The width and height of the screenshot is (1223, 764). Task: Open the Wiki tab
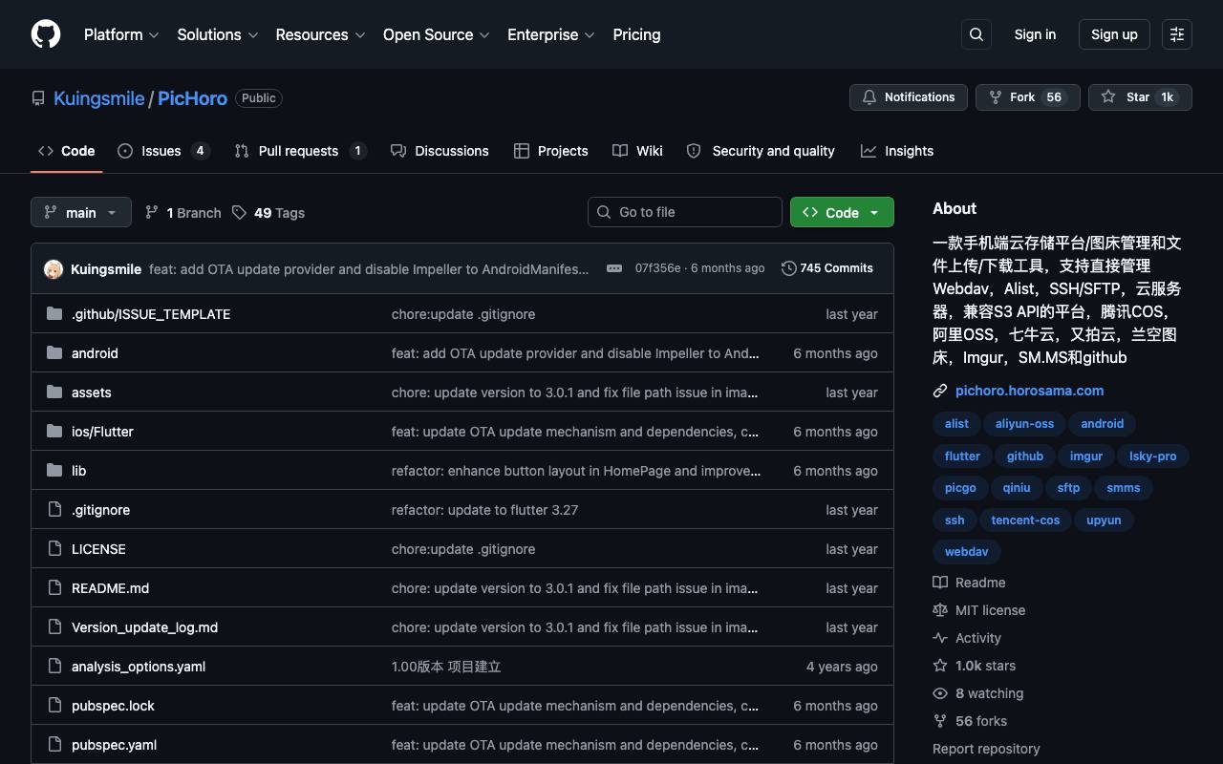(637, 151)
